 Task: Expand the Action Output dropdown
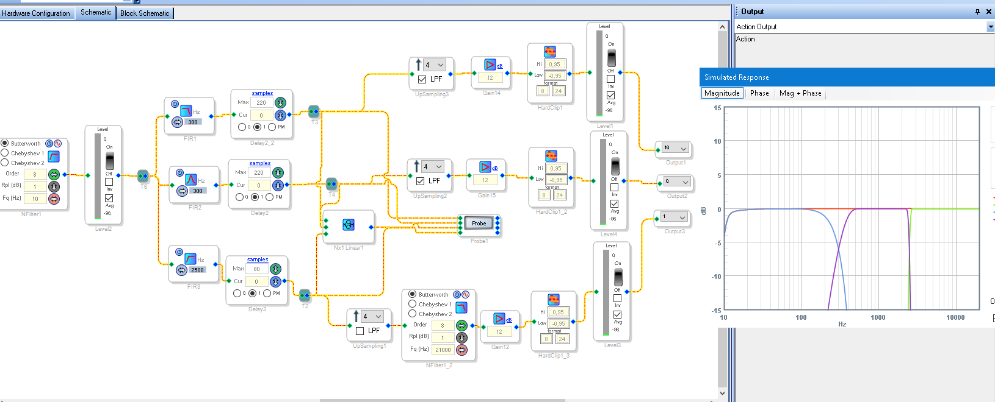tap(990, 27)
